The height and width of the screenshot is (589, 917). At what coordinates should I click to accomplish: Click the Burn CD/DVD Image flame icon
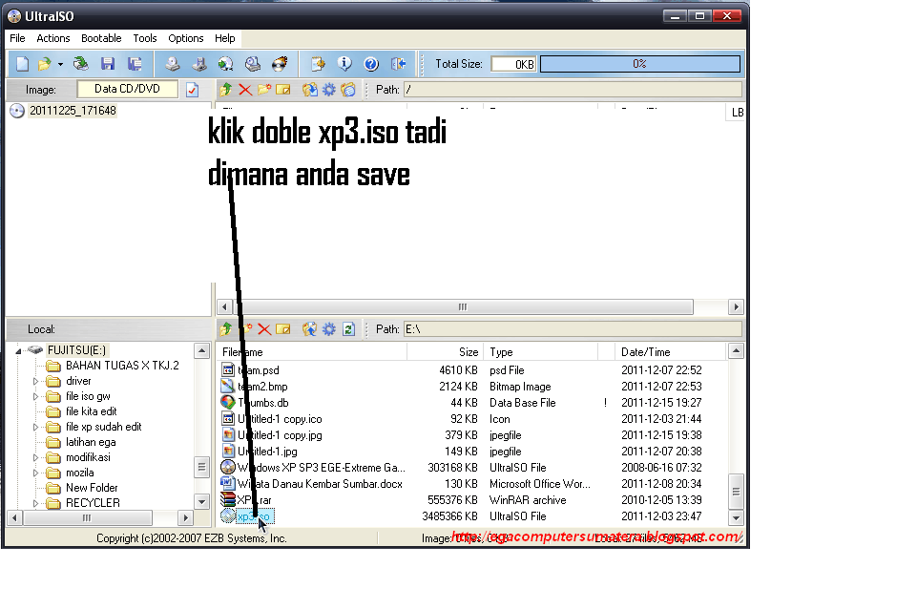281,64
